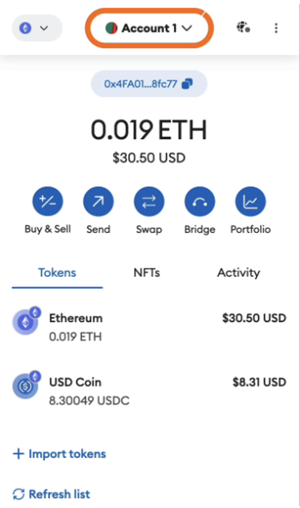Switch to the Activity tab

point(239,273)
